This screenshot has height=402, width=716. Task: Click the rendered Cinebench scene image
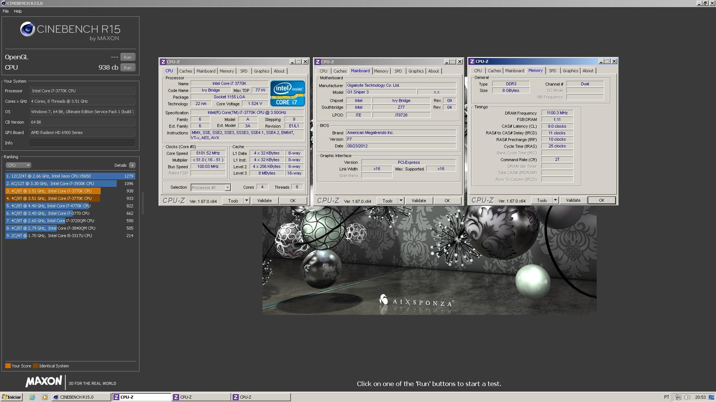(429, 261)
